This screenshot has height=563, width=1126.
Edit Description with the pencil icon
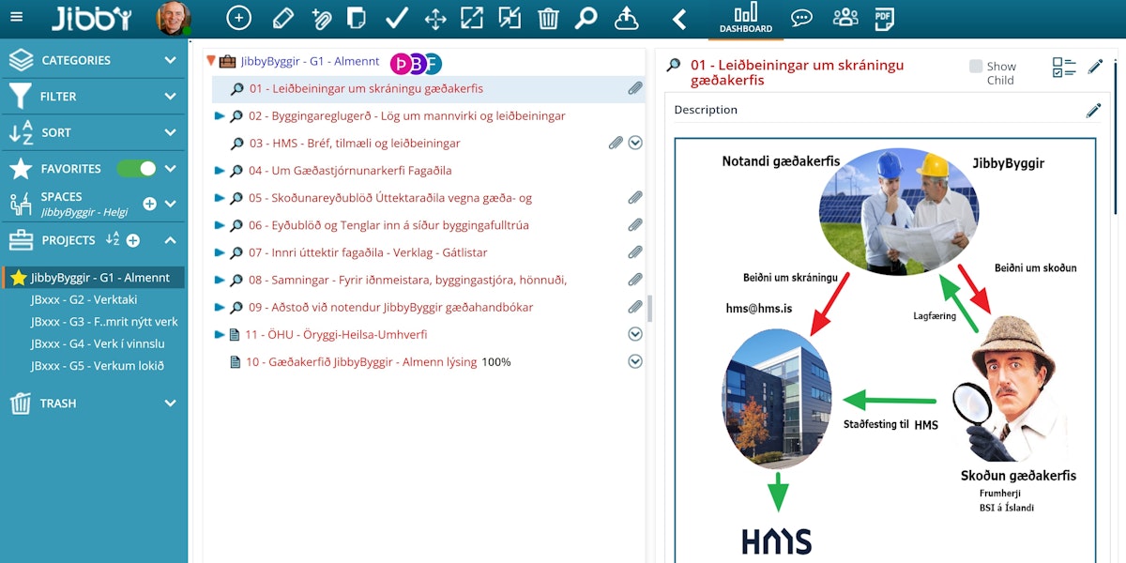click(x=1093, y=111)
